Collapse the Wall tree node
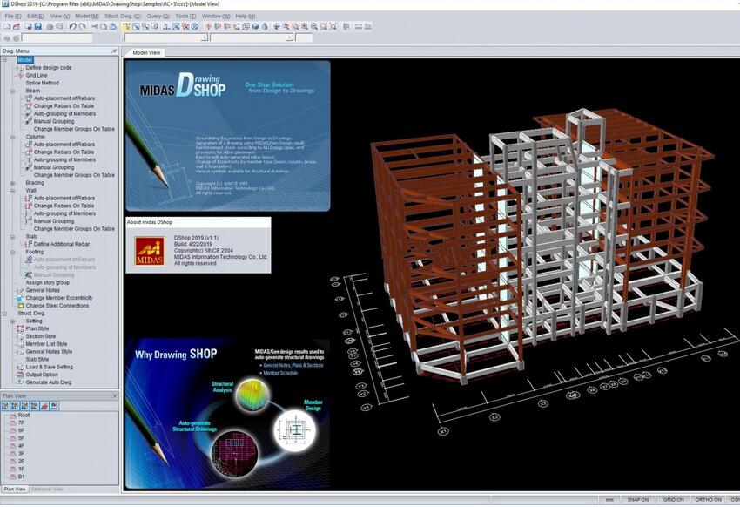The width and height of the screenshot is (740, 507). (x=13, y=191)
